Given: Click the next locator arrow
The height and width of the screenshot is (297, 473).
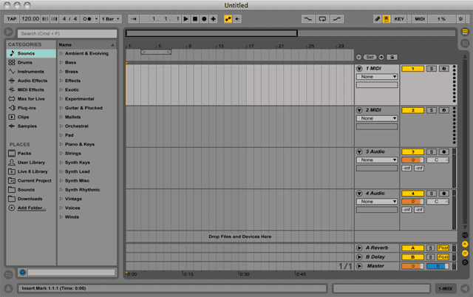Looking at the screenshot, I should 381,57.
